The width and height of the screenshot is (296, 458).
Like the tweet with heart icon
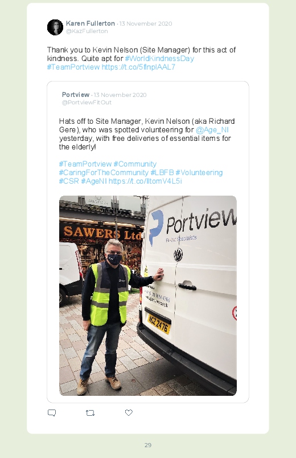point(129,412)
